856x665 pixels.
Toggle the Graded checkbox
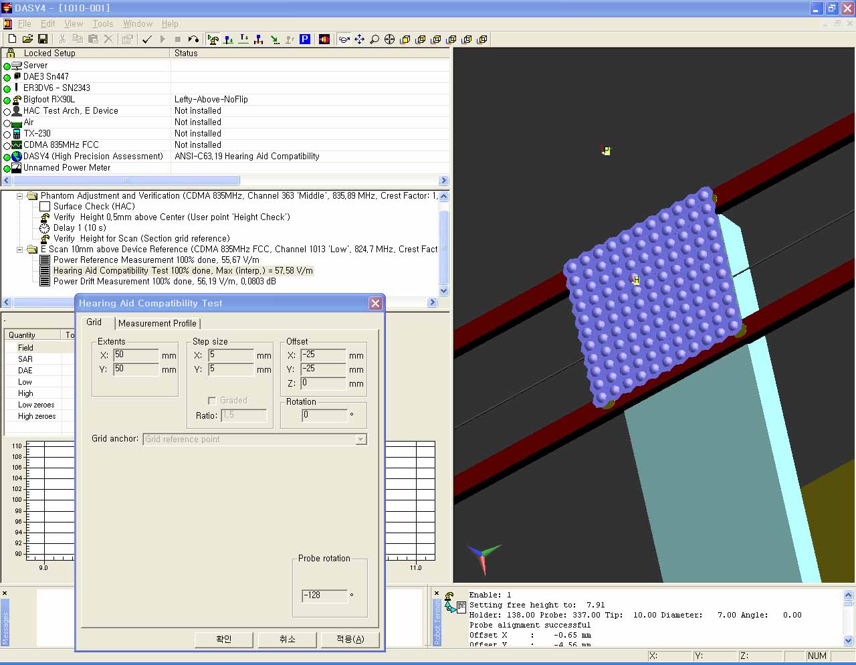click(x=212, y=401)
